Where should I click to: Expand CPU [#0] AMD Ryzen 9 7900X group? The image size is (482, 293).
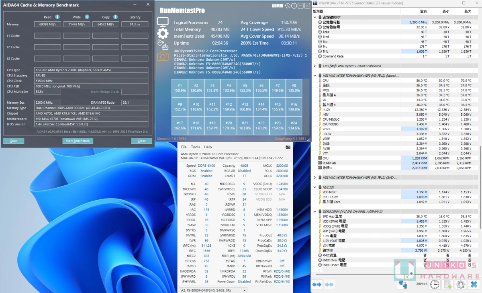pos(315,66)
